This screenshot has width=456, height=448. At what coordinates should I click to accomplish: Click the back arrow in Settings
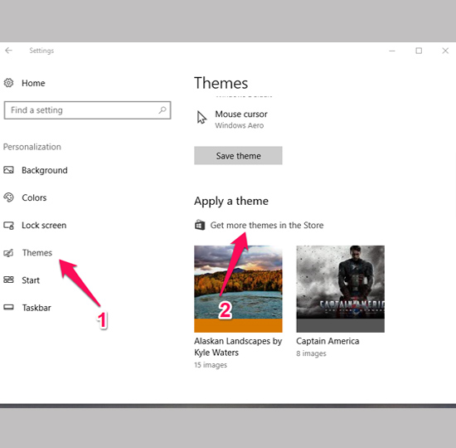pyautogui.click(x=9, y=51)
